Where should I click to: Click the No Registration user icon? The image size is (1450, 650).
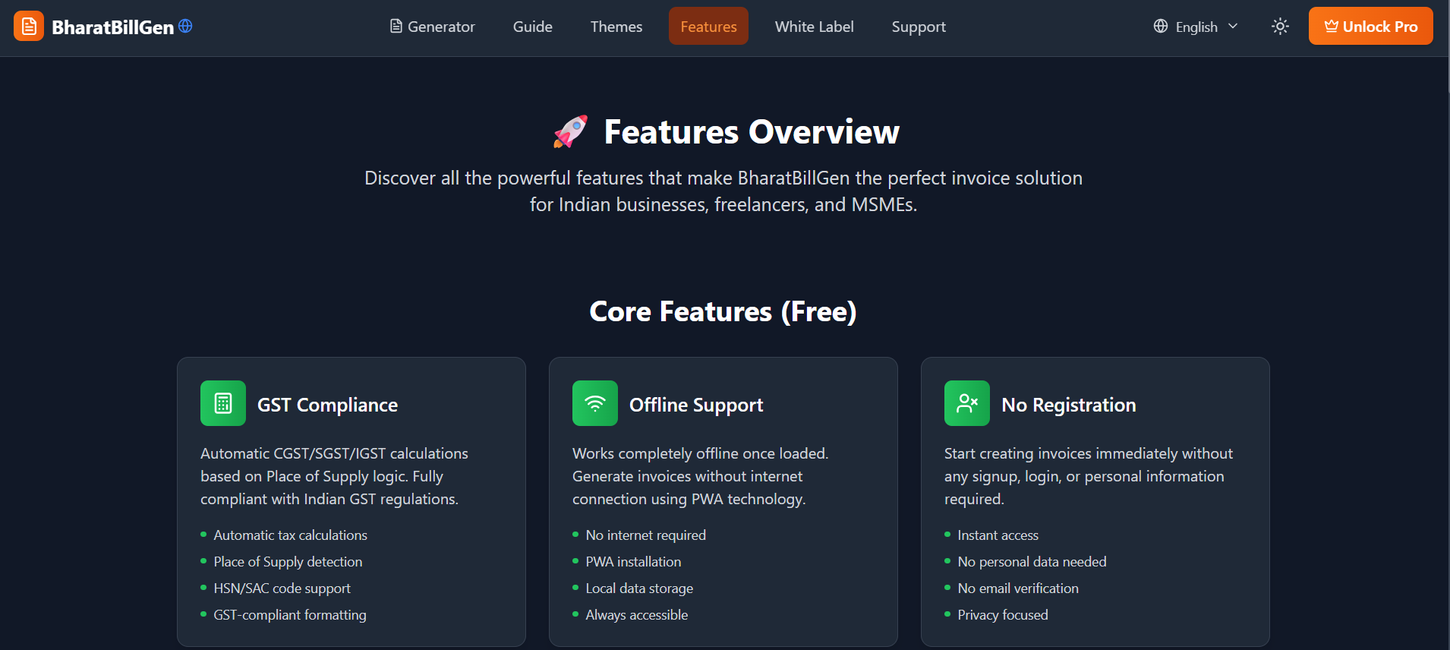point(967,403)
